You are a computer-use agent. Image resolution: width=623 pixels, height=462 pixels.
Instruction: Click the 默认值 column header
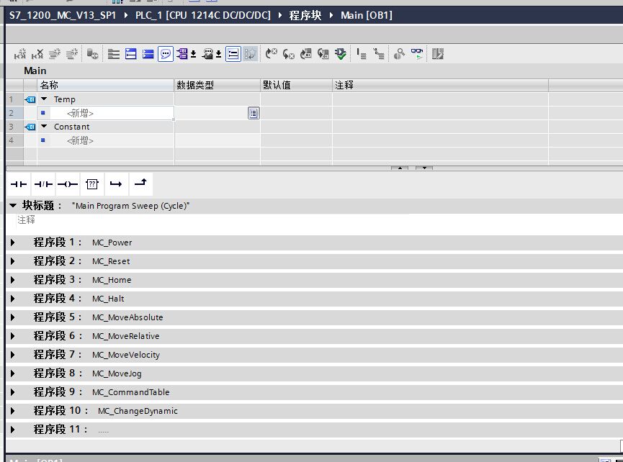tap(297, 85)
